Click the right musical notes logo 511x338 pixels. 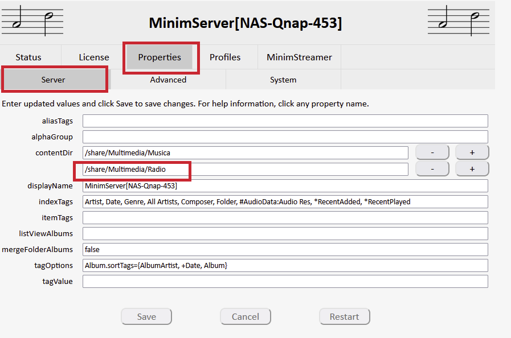(459, 21)
